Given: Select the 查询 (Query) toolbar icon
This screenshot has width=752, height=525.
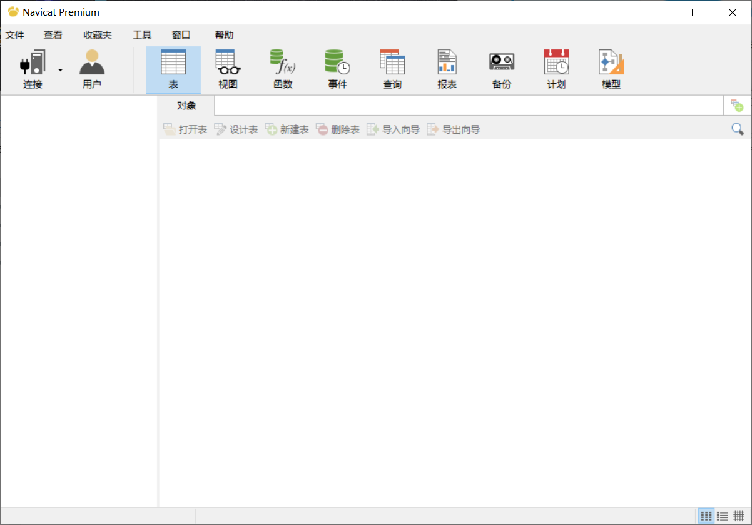Looking at the screenshot, I should [x=392, y=69].
